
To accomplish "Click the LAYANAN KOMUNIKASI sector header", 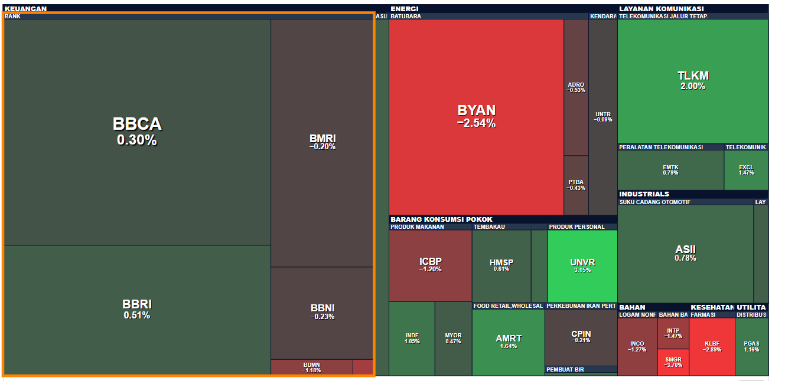I will pyautogui.click(x=661, y=9).
